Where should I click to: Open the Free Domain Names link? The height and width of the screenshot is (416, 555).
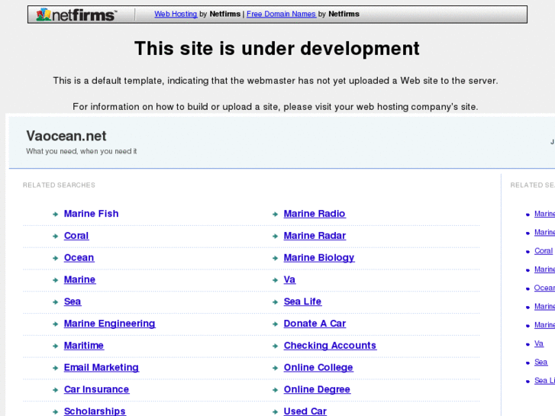[x=281, y=14]
